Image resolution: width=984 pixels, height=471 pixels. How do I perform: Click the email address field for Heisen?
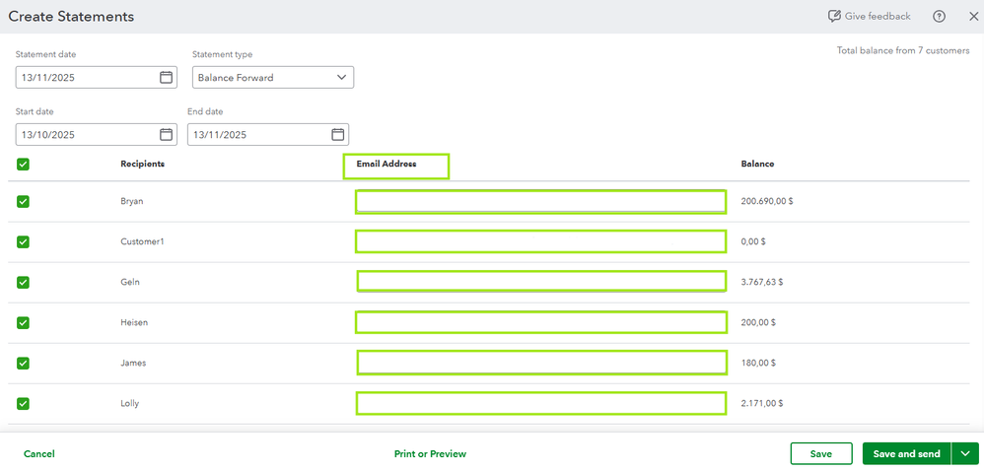click(541, 322)
